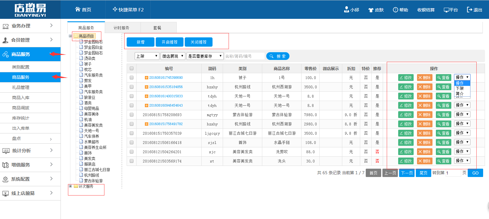
Task: Select the 商品服务 tab
Action: pyautogui.click(x=86, y=28)
